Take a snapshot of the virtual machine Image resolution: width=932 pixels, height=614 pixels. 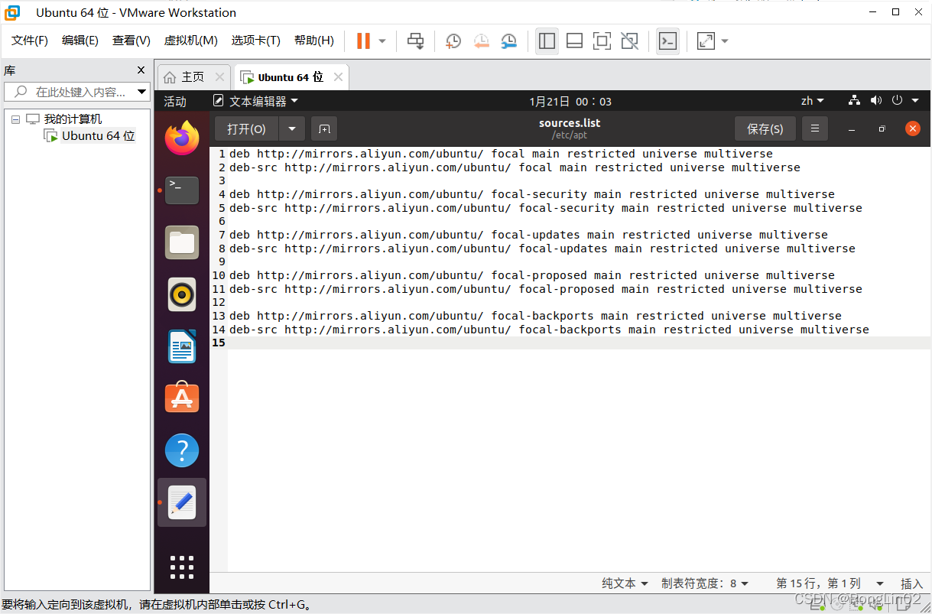pos(453,41)
